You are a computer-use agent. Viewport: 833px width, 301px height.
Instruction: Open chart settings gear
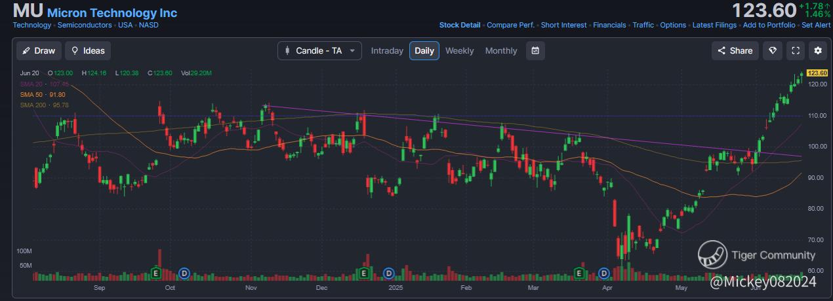pos(817,50)
